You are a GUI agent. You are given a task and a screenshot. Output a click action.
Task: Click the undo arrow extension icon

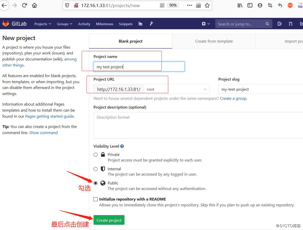coord(280,5)
